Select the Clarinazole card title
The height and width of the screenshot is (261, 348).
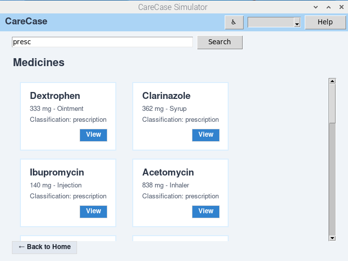pyautogui.click(x=166, y=96)
